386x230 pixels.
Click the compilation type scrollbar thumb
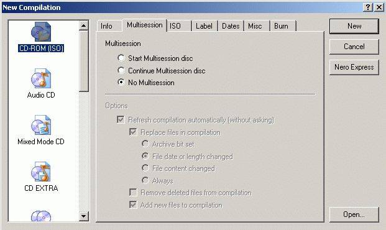click(x=84, y=61)
